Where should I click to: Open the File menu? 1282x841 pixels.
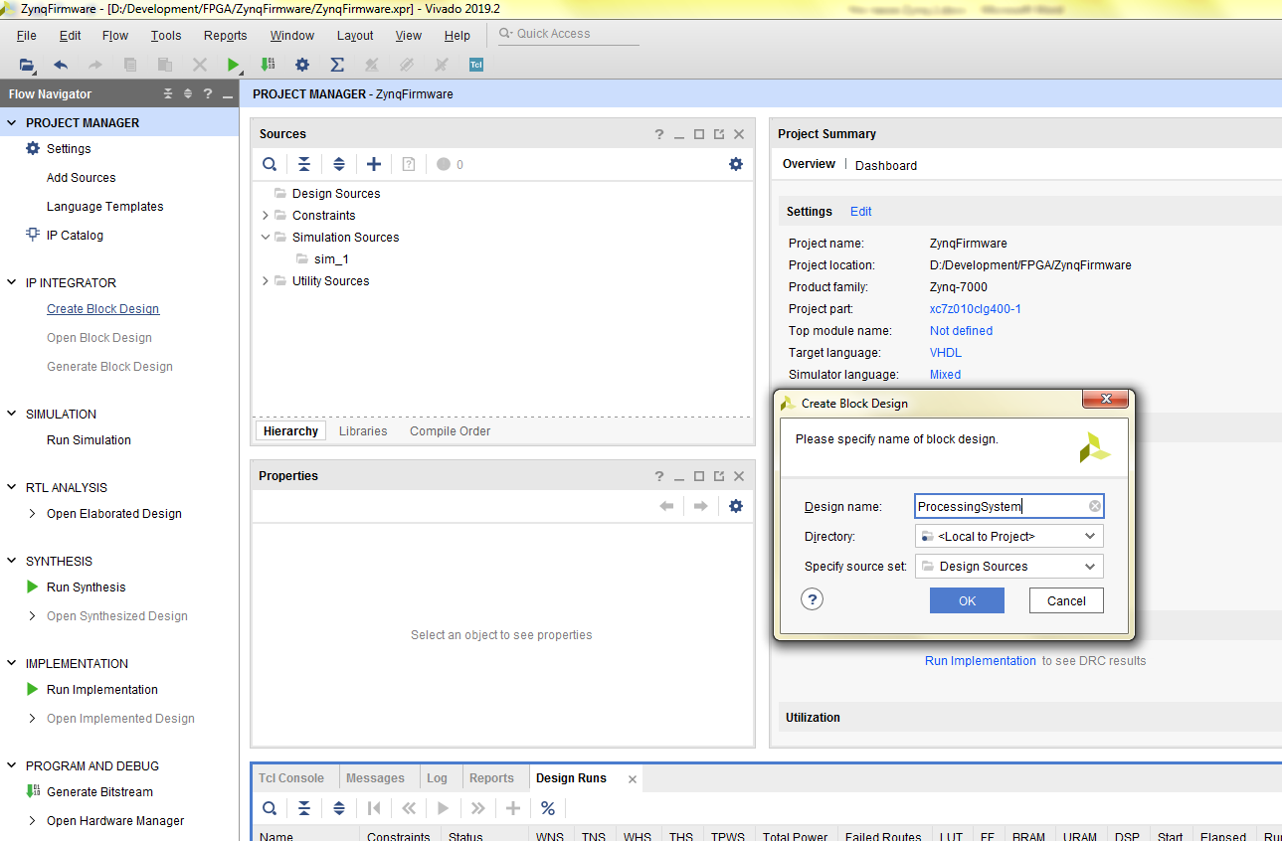27,36
